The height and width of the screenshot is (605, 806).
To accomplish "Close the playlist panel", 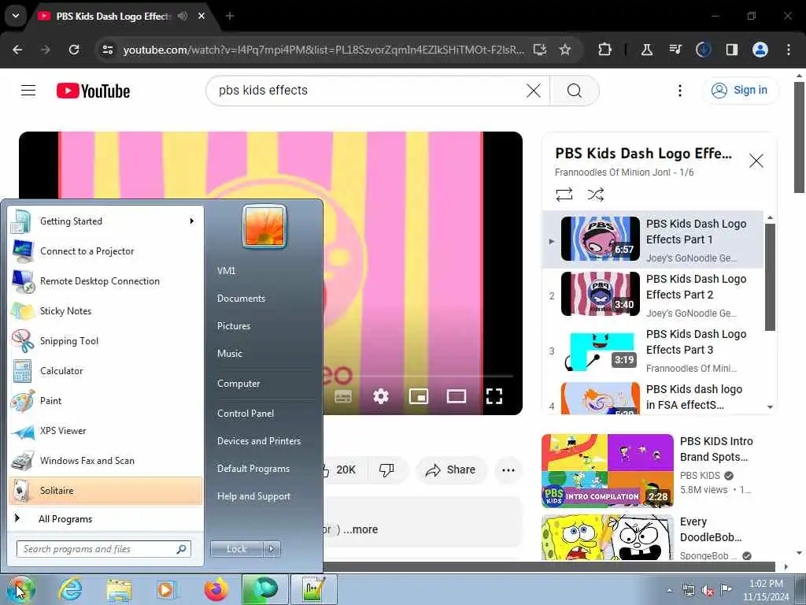I will [x=756, y=161].
